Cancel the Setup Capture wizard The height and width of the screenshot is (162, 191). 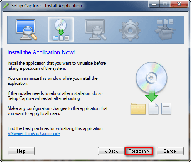pyautogui.click(x=170, y=151)
